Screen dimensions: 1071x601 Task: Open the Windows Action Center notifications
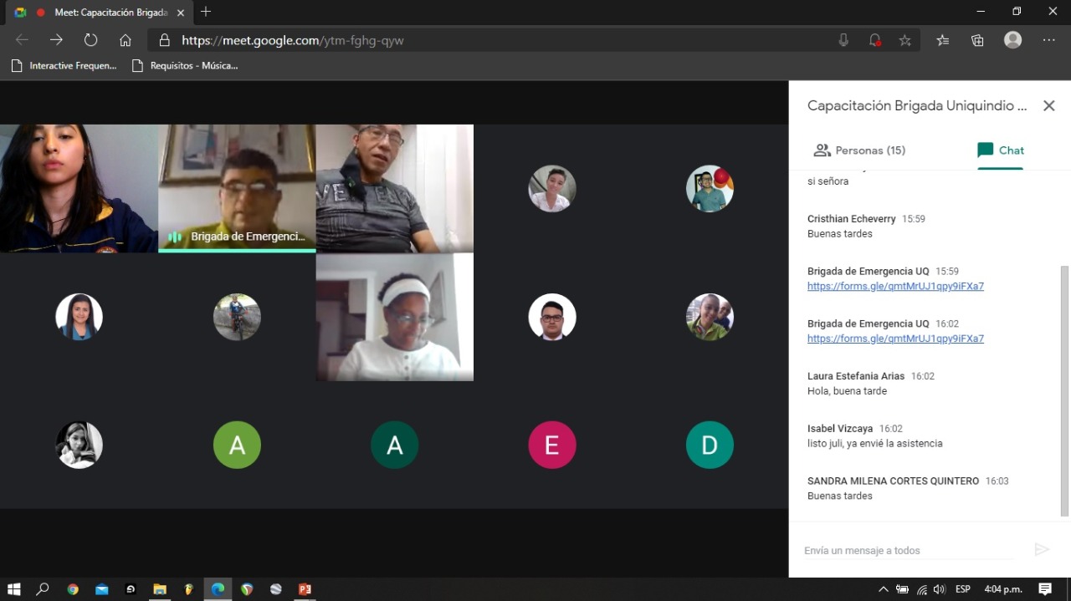[1045, 589]
